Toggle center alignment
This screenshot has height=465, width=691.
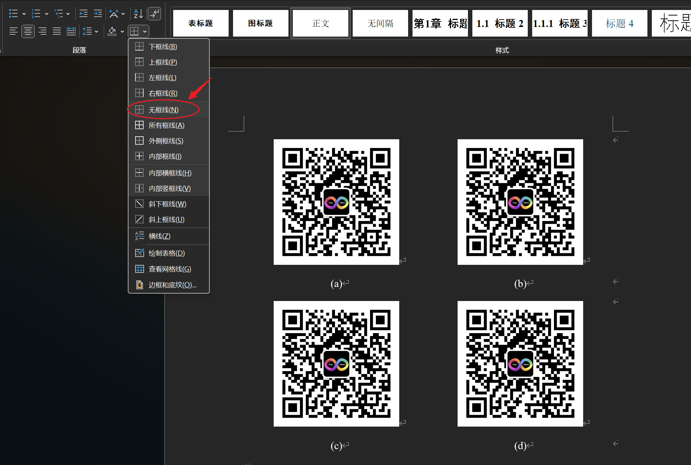click(x=28, y=31)
